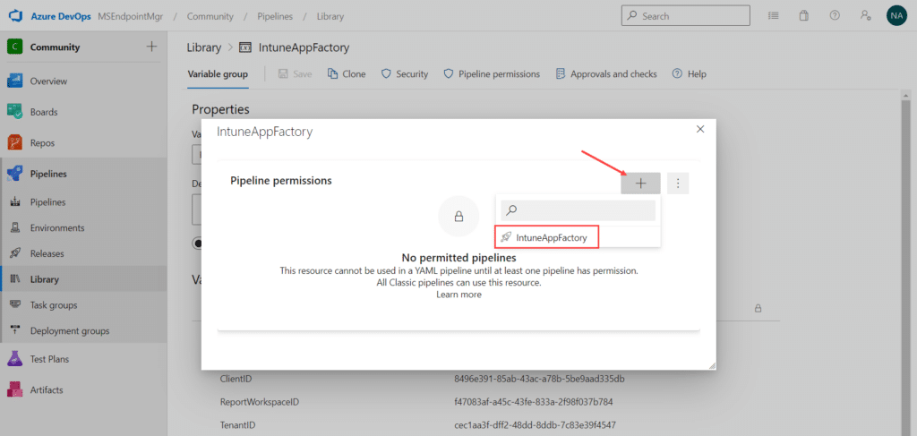Add pipeline with the plus button
Viewport: 917px width, 436px height.
[641, 184]
